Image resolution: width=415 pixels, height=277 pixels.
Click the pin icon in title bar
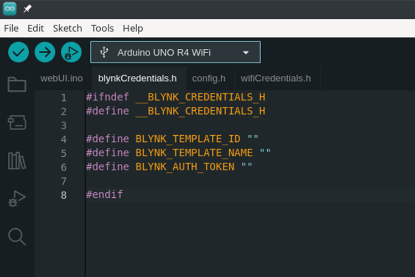[27, 9]
